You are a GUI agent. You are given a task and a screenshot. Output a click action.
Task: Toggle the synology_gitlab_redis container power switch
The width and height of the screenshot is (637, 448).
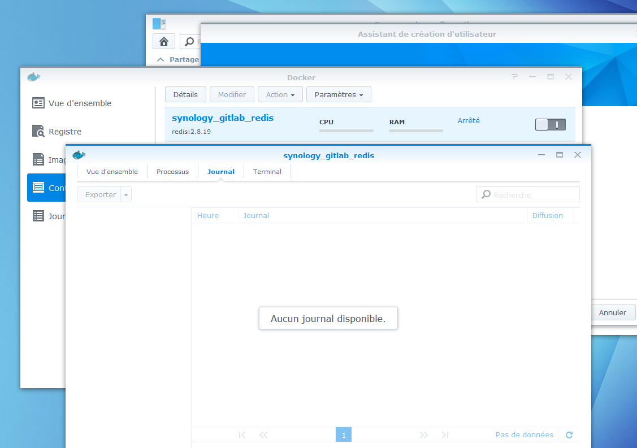coord(550,125)
